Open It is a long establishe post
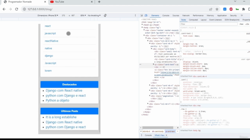 [61, 117]
